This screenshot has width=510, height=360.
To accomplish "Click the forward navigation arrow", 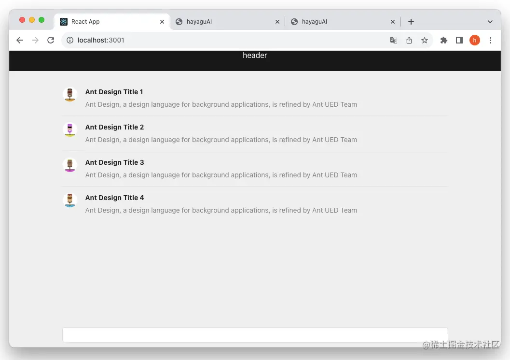I will click(35, 40).
